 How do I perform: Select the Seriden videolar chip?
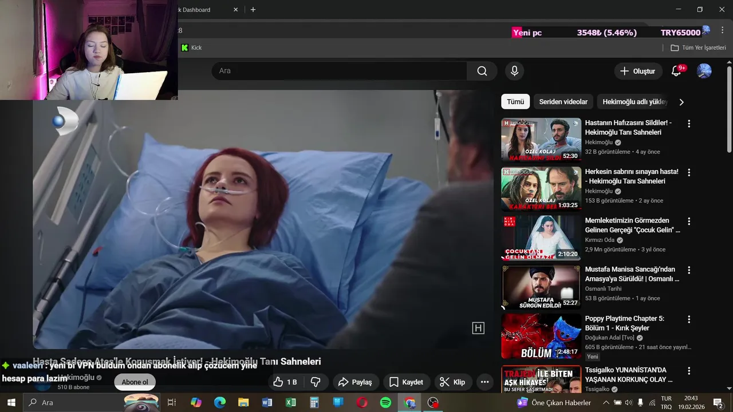pos(563,102)
